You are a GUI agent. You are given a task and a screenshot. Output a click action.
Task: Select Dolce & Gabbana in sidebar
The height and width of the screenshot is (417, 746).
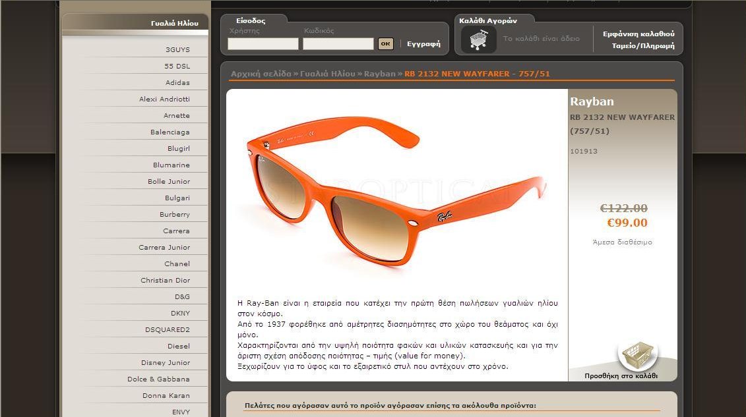tap(158, 379)
